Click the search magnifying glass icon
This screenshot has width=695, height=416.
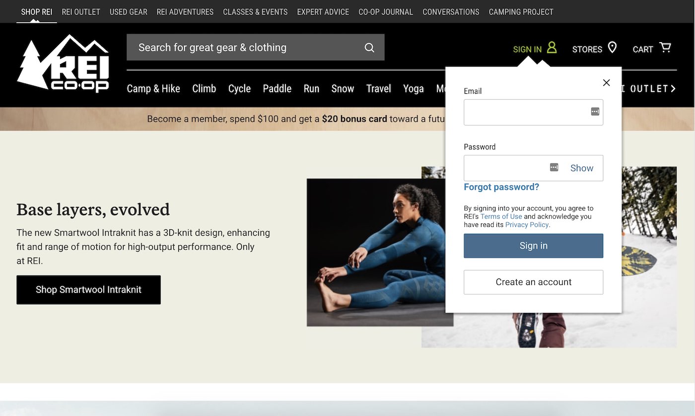369,48
